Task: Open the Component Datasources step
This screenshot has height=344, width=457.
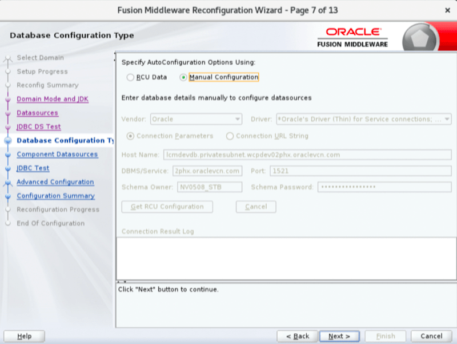Action: coord(57,154)
